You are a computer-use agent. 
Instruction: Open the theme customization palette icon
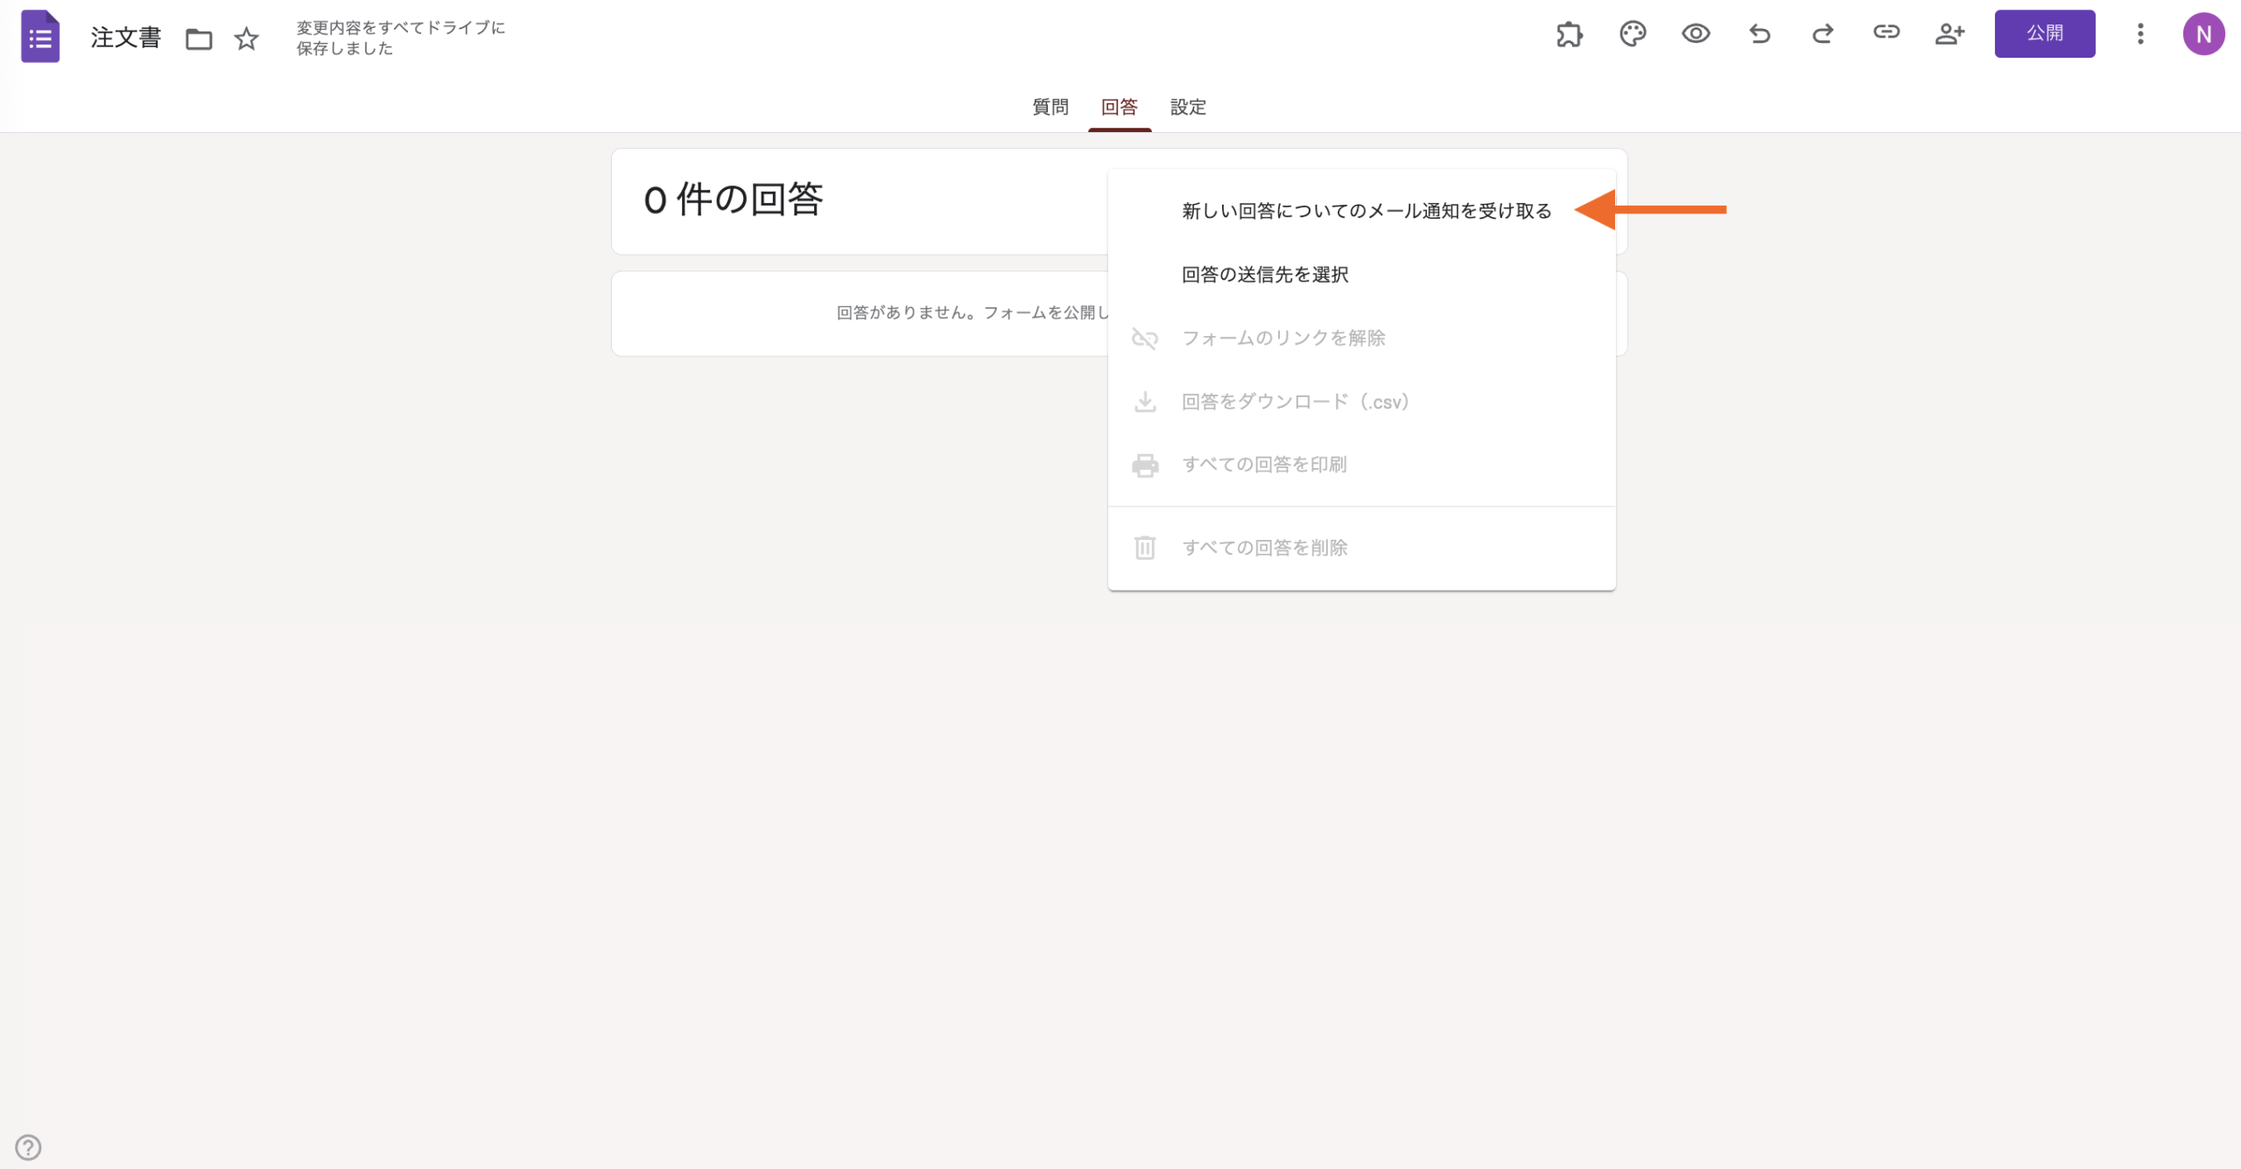tap(1633, 34)
